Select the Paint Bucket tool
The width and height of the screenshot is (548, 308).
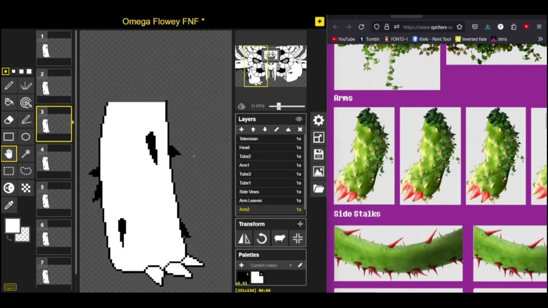[x=9, y=103]
